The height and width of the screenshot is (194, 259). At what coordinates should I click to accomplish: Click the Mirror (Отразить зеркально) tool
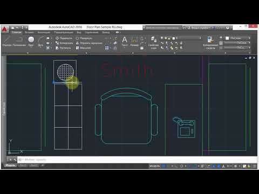click(x=89, y=43)
